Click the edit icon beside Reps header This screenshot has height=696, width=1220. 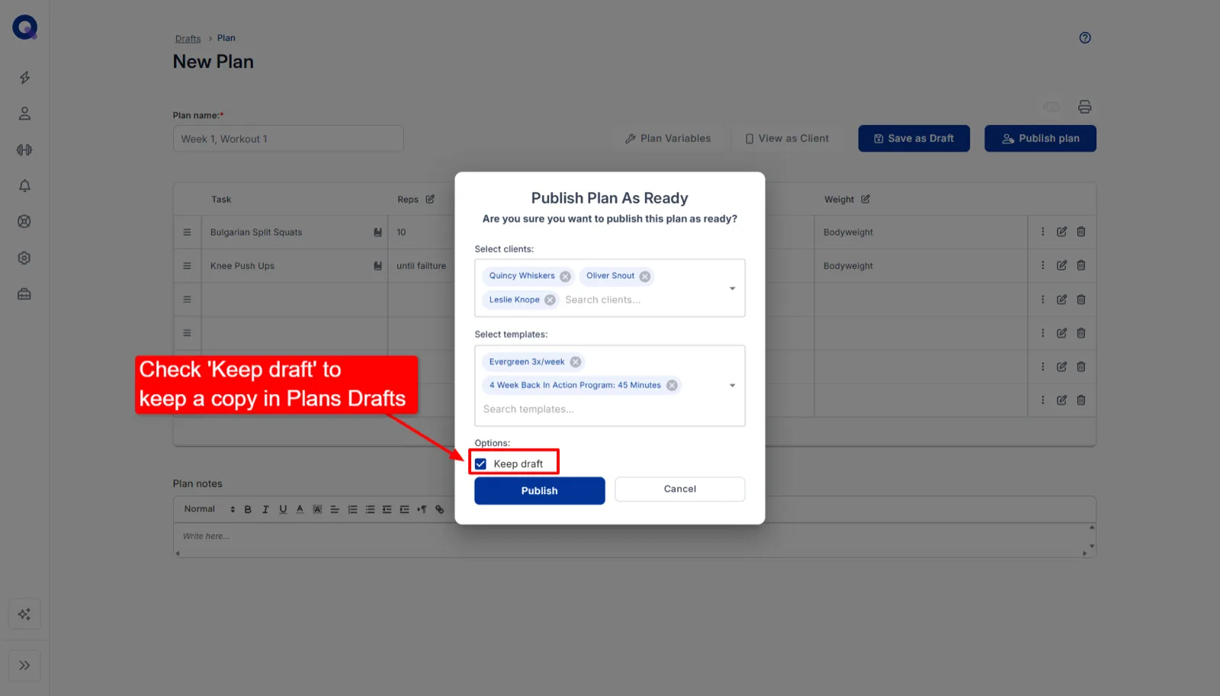click(x=430, y=200)
